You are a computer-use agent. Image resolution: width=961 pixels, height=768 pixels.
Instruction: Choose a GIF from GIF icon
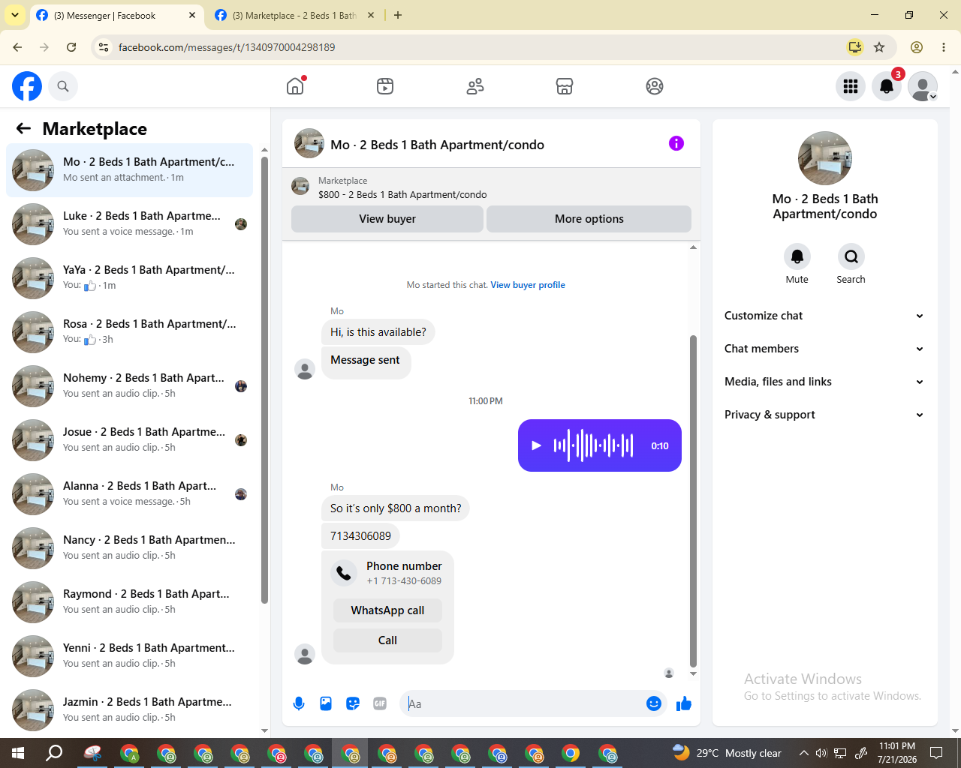click(380, 703)
